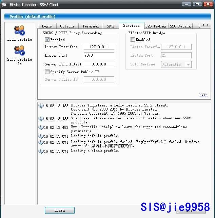Image resolution: width=215 pixels, height=218 pixels.
Task: Select the Services tab
Action: (132, 25)
